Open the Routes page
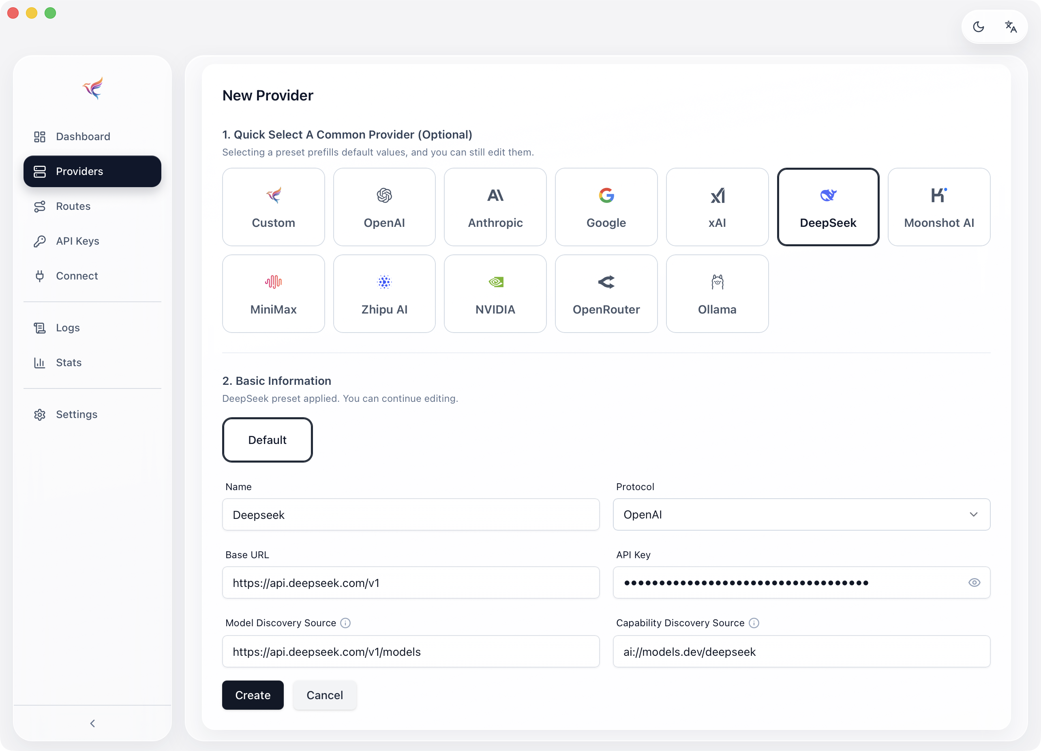Image resolution: width=1041 pixels, height=751 pixels. 92,206
